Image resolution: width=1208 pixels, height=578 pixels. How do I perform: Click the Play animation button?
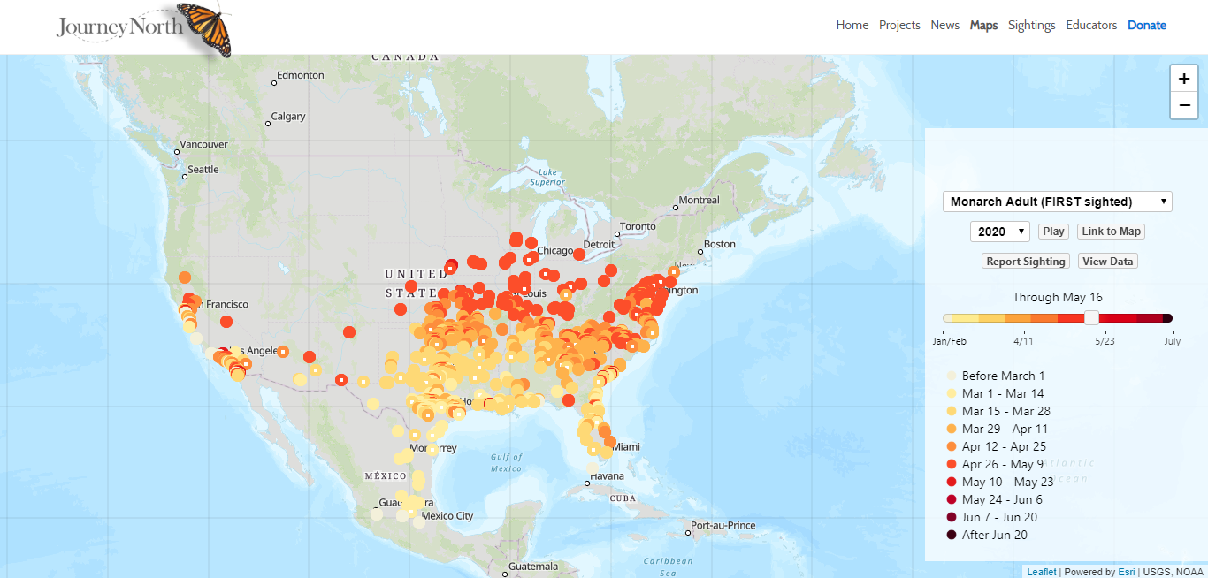[1053, 232]
